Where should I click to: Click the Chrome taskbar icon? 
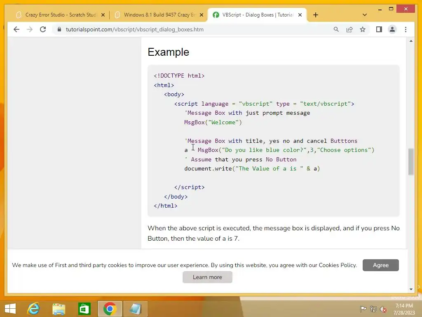click(110, 309)
